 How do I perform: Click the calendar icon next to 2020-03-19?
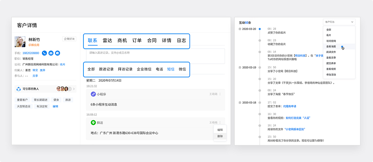tap(240, 67)
